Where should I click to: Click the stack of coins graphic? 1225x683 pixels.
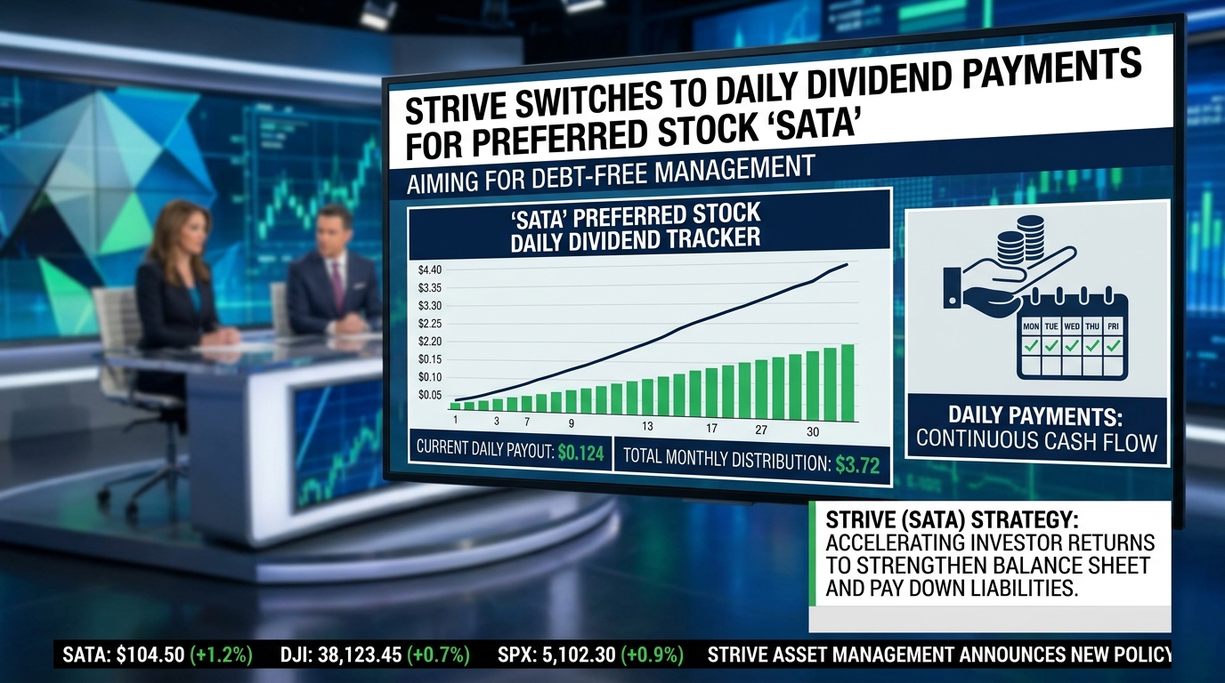pyautogui.click(x=1020, y=240)
